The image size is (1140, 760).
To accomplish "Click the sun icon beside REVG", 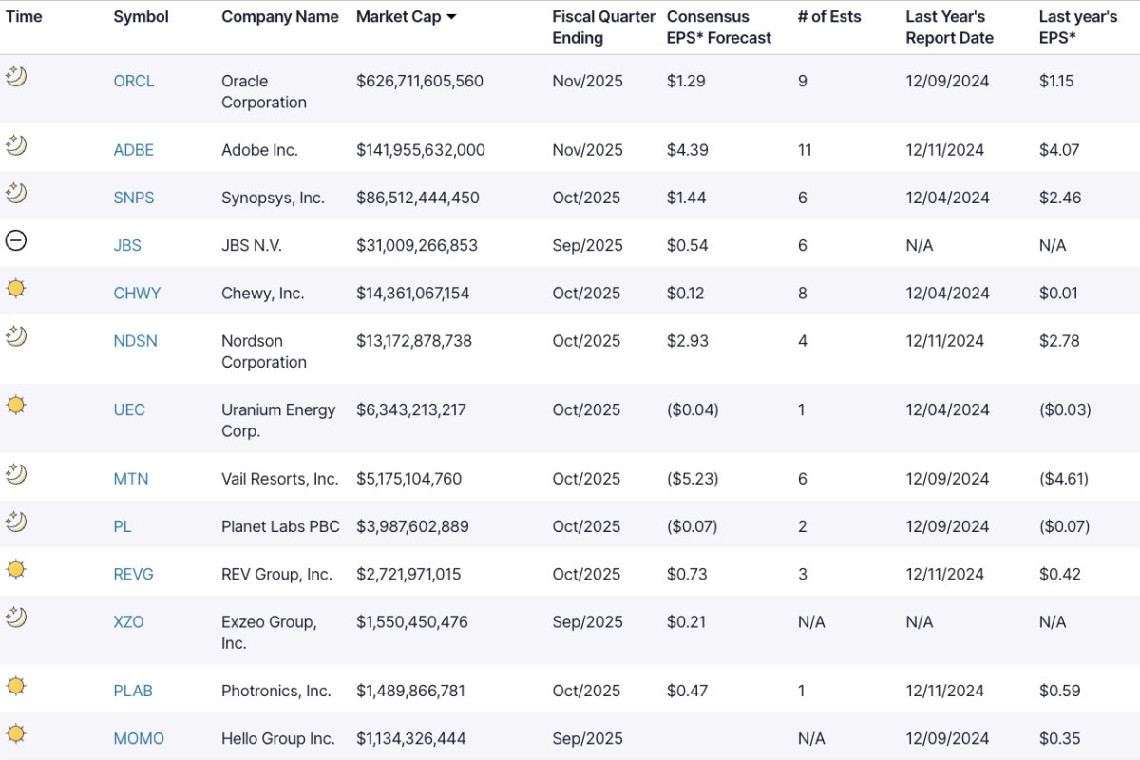I will click(x=15, y=570).
